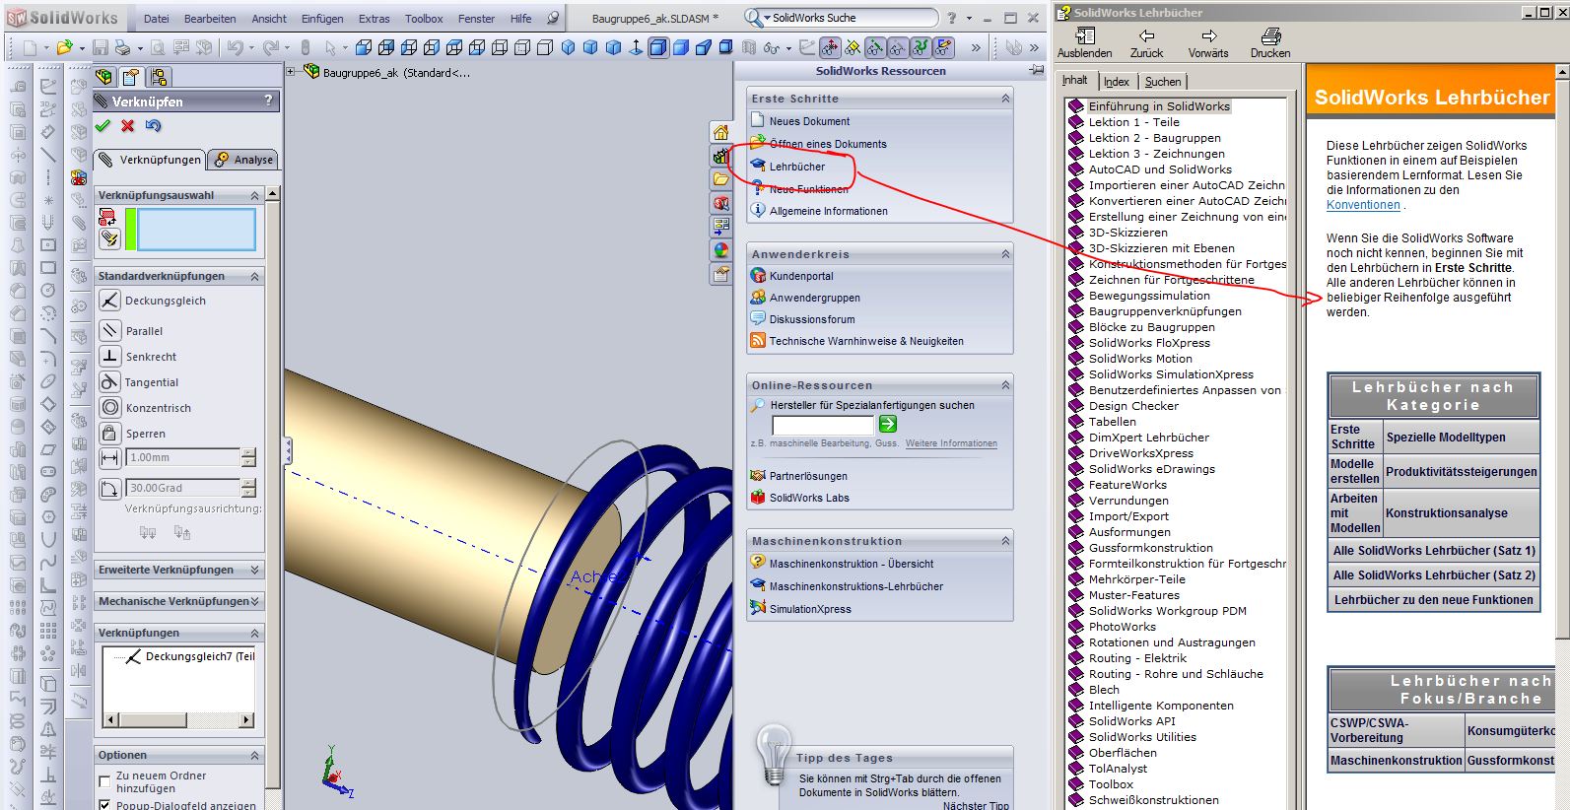This screenshot has width=1570, height=810.
Task: Collapse the Anwenderkreis section
Action: tap(1005, 254)
